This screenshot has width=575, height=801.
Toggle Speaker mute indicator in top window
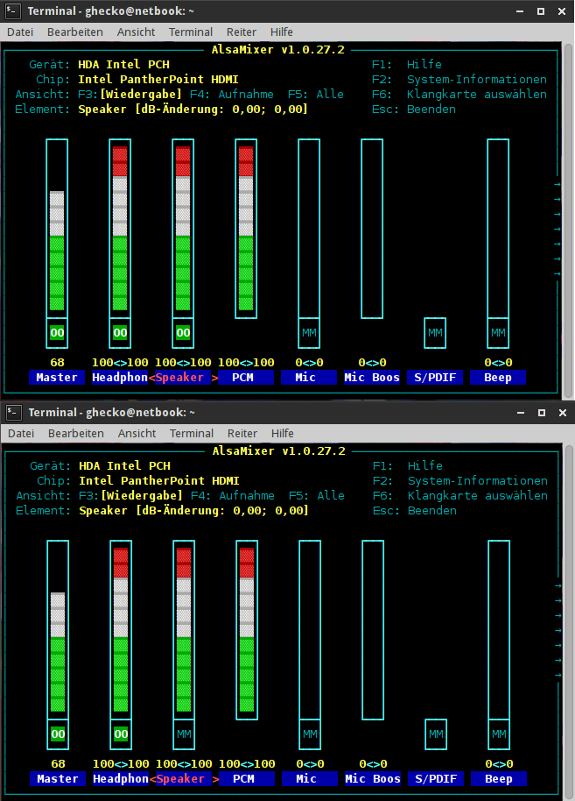coord(183,333)
